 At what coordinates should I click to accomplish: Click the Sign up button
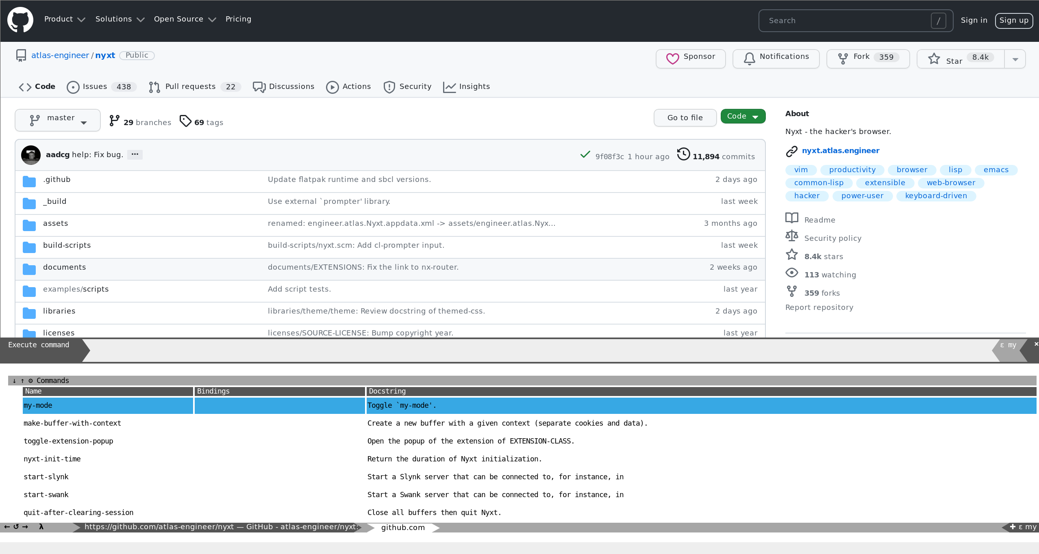(x=1014, y=20)
